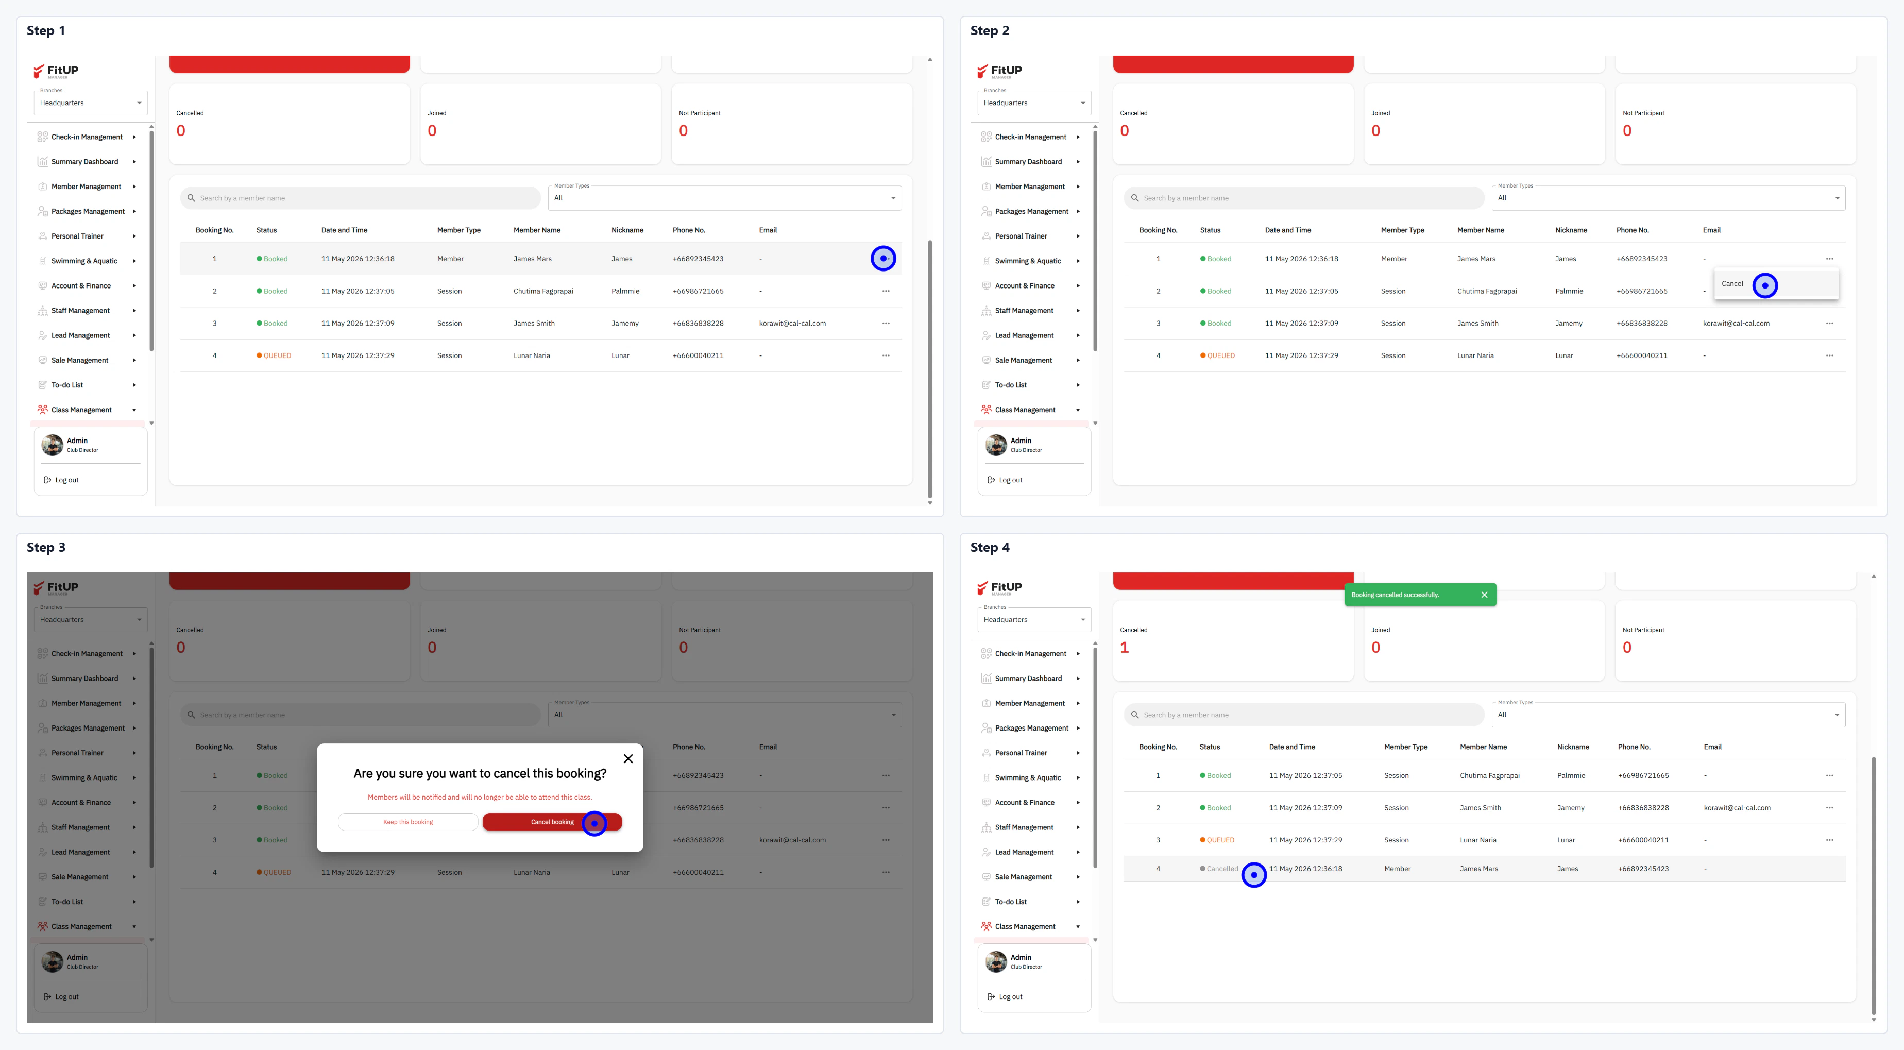Collapse the Class Management arrow in Step 4
Image resolution: width=1904 pixels, height=1050 pixels.
pyautogui.click(x=1078, y=926)
